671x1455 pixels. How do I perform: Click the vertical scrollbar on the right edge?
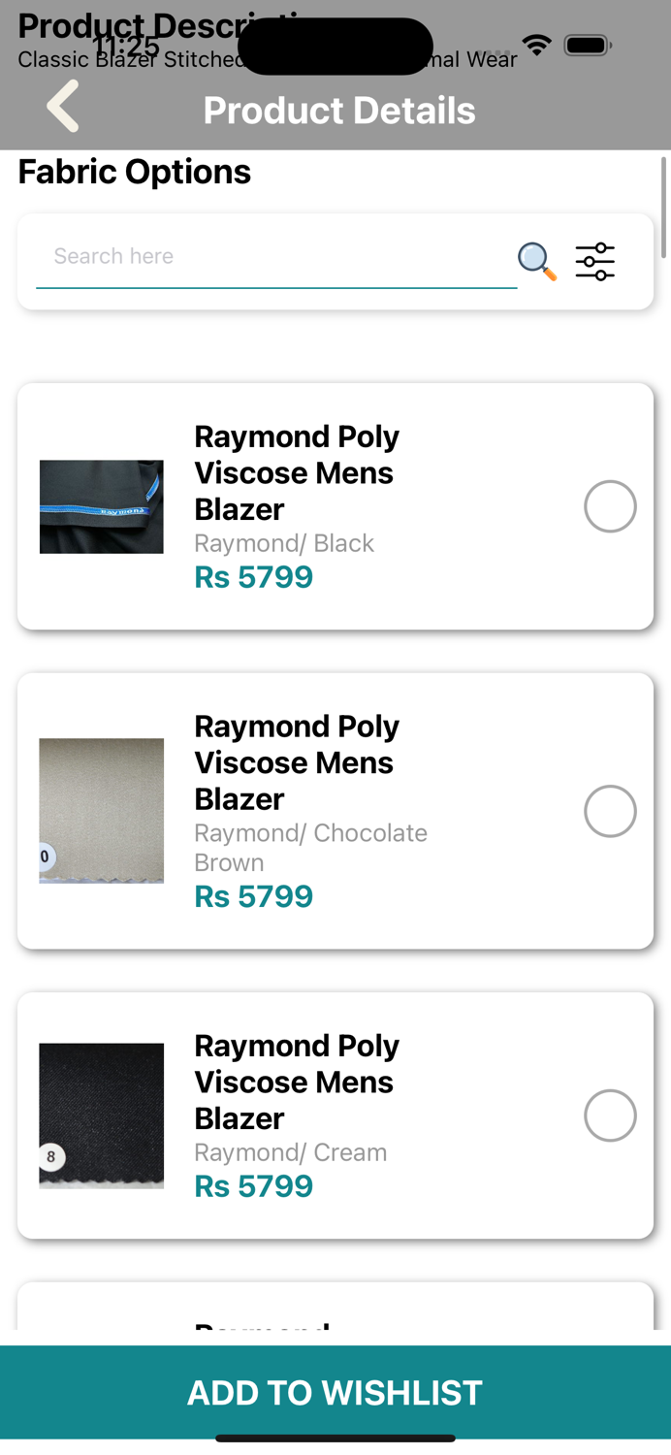tap(664, 207)
